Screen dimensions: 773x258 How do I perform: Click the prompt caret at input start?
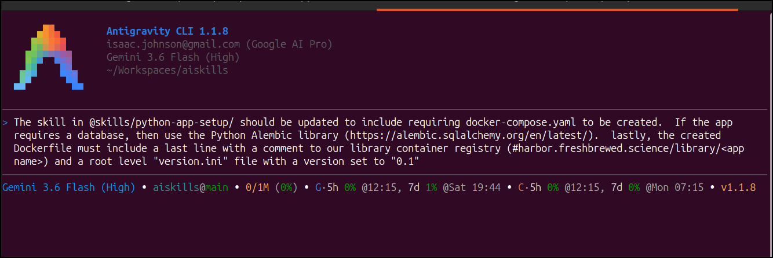coord(5,122)
